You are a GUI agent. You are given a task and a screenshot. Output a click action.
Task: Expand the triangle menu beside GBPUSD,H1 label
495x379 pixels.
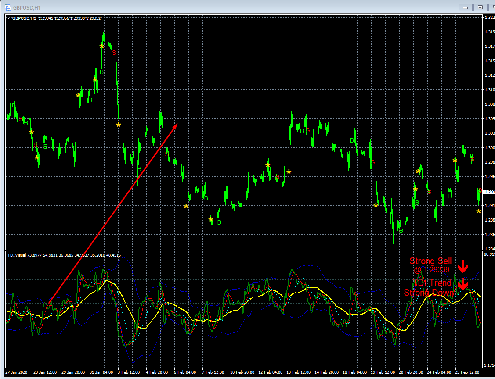(8, 18)
